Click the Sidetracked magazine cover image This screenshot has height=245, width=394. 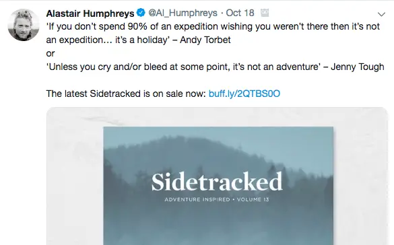pyautogui.click(x=218, y=186)
